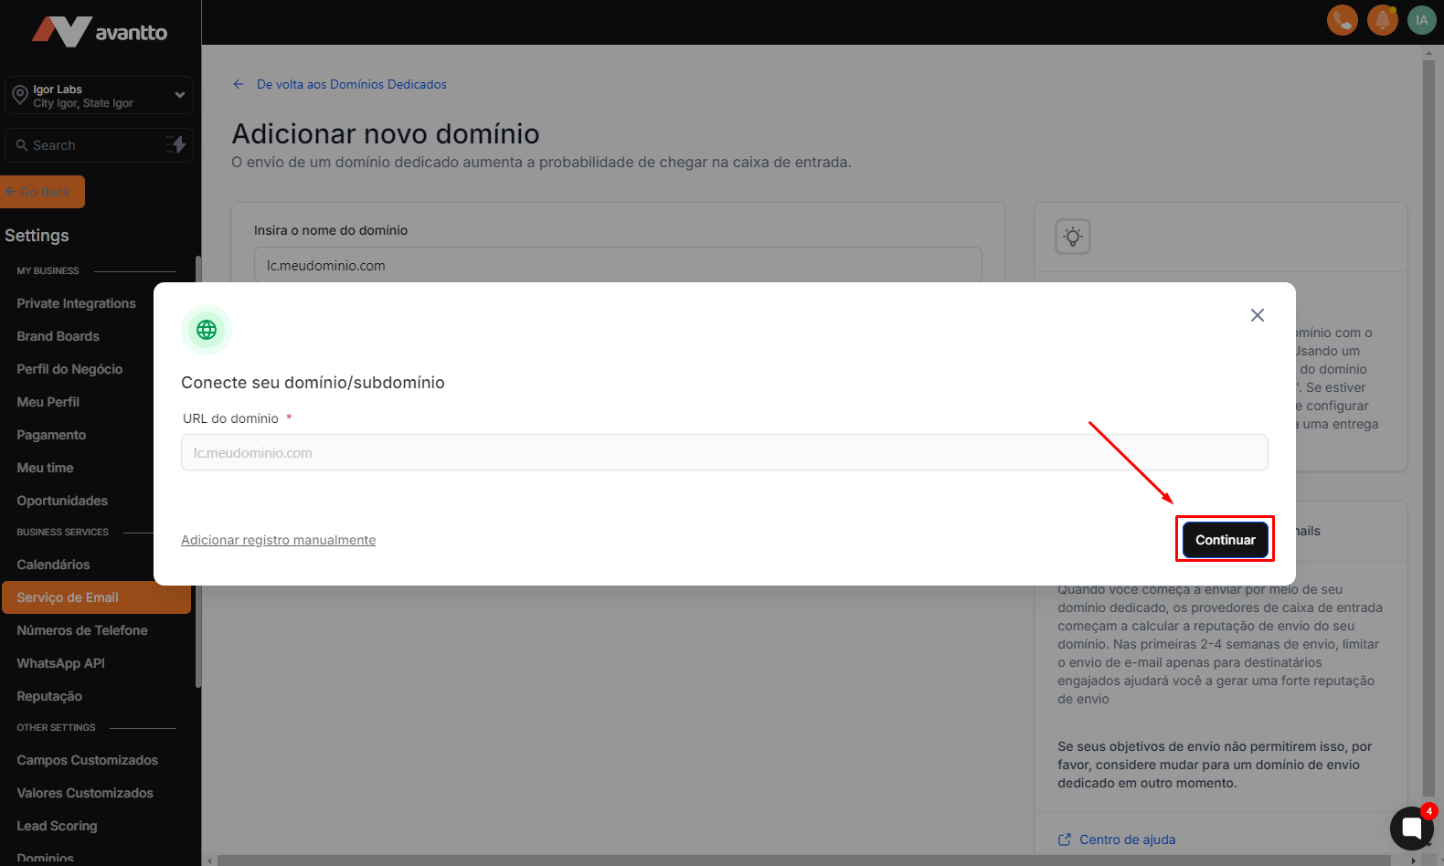
Task: Click the lightning quick actions icon
Action: coord(176,144)
